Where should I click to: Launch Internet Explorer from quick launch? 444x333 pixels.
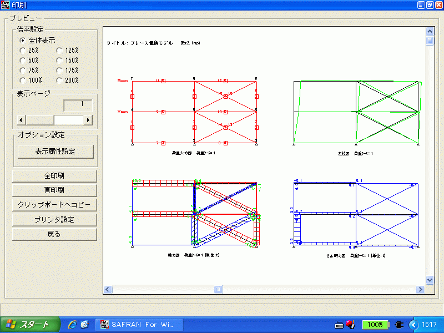[x=72, y=325]
